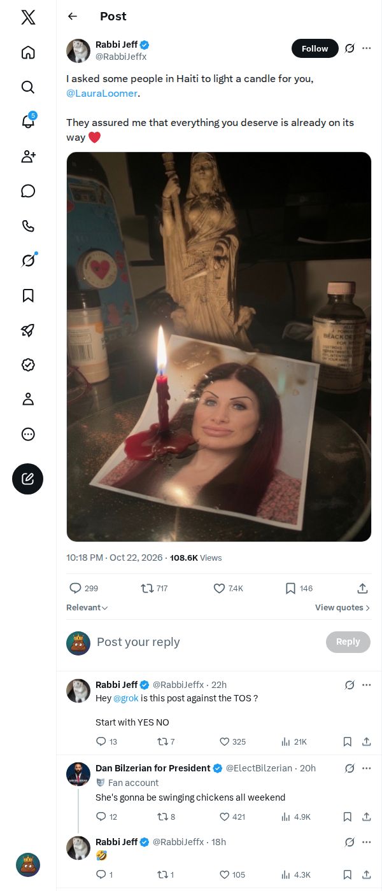Viewport: 382px width, 891px height.
Task: Expand the Relevant sort dropdown
Action: point(87,608)
